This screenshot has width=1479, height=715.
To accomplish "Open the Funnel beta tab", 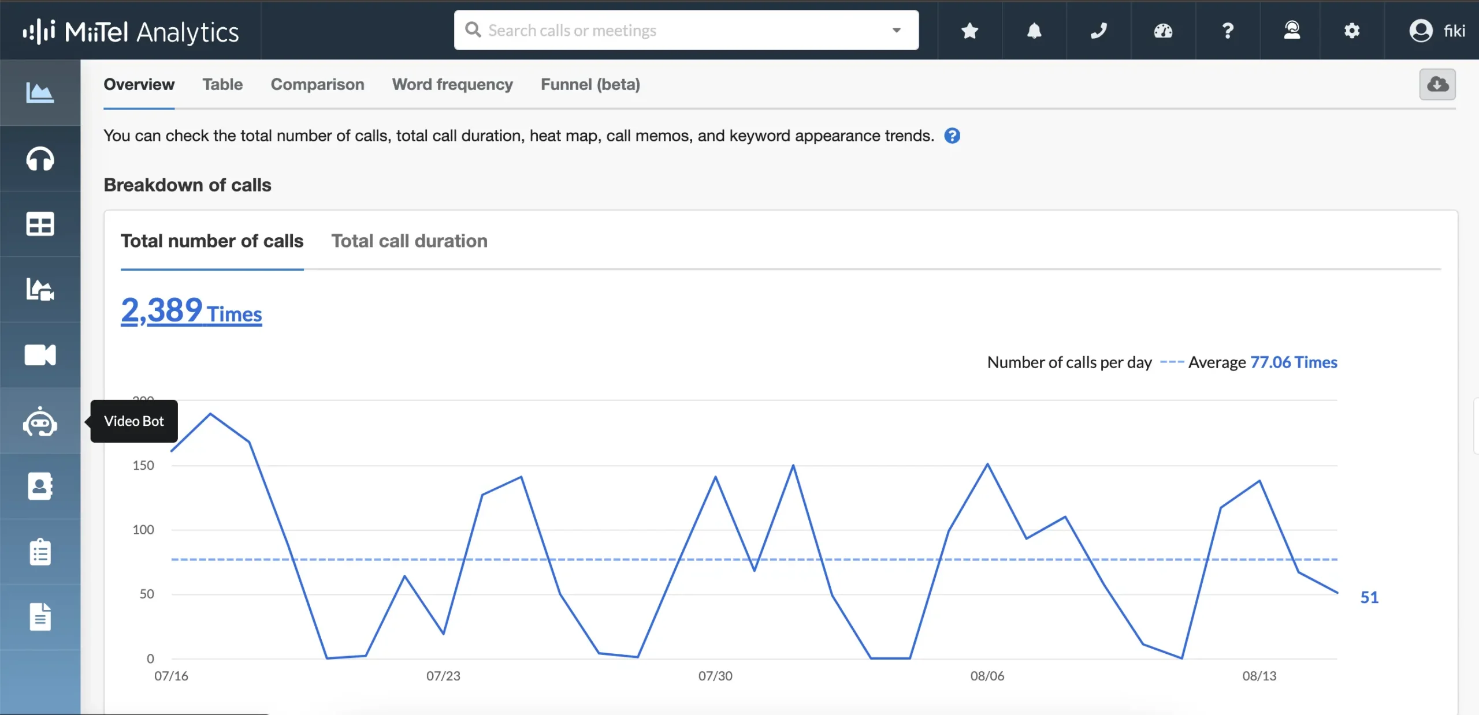I will click(x=590, y=84).
